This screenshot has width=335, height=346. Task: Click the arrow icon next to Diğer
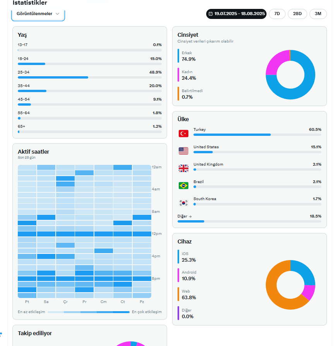pos(190,216)
